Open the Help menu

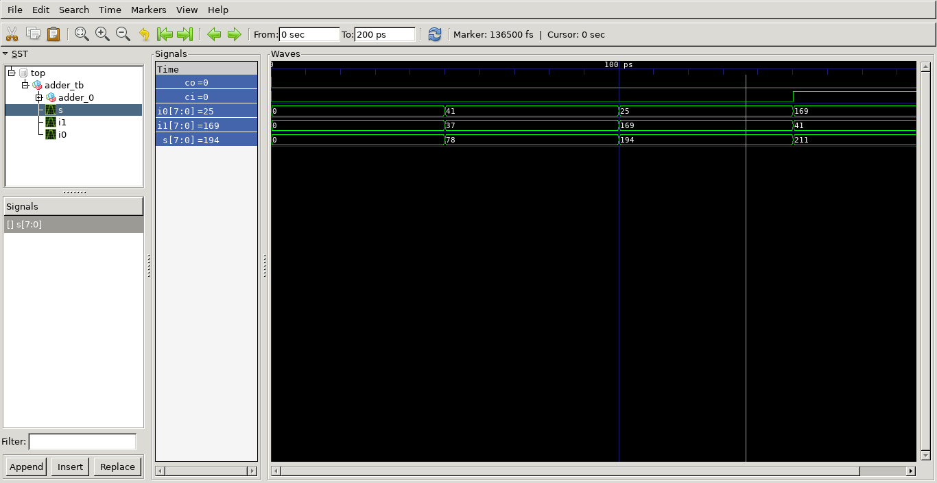click(x=218, y=10)
